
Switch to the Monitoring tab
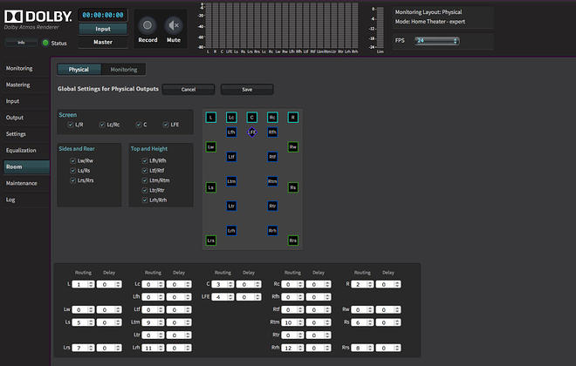123,69
